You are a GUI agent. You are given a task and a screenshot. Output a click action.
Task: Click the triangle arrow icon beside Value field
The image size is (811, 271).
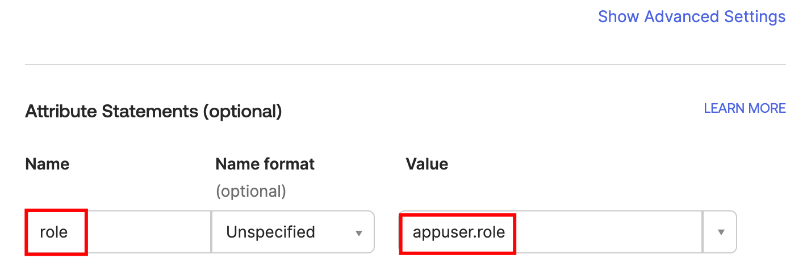point(720,232)
